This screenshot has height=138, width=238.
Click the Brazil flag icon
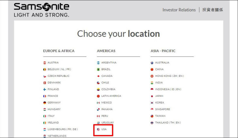pos(98,69)
